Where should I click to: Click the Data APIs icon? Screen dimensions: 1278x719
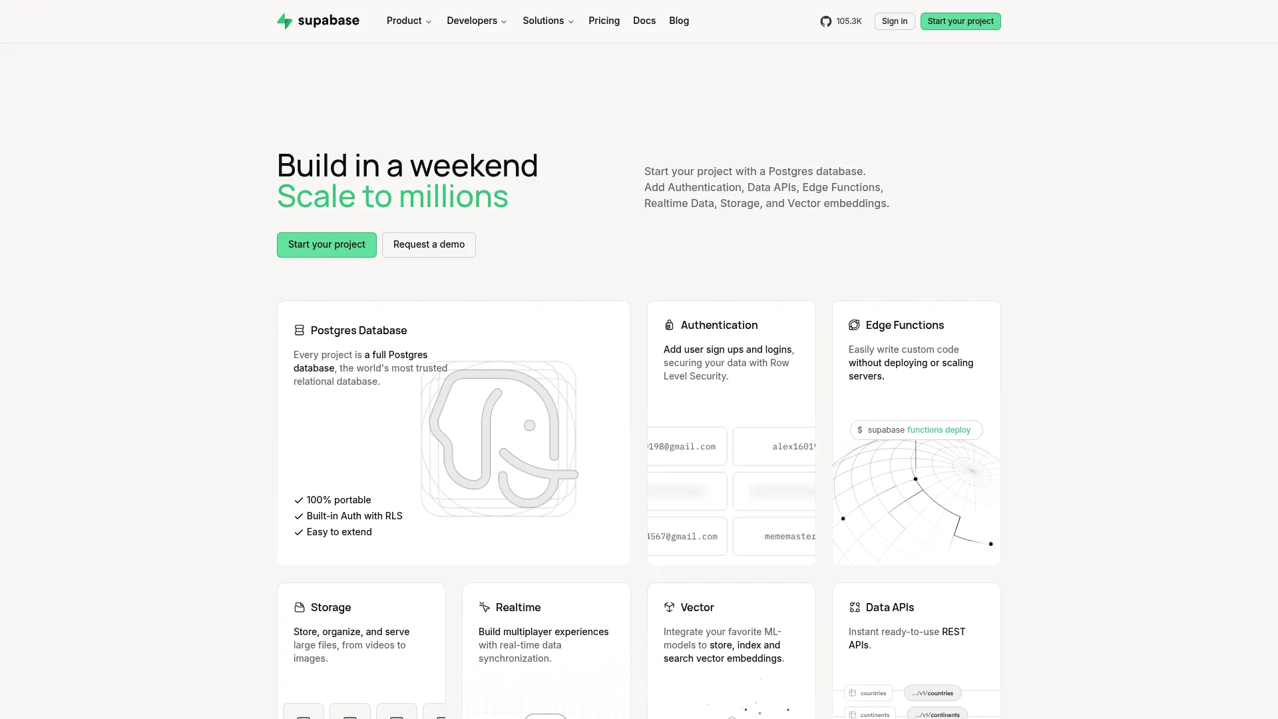[855, 607]
